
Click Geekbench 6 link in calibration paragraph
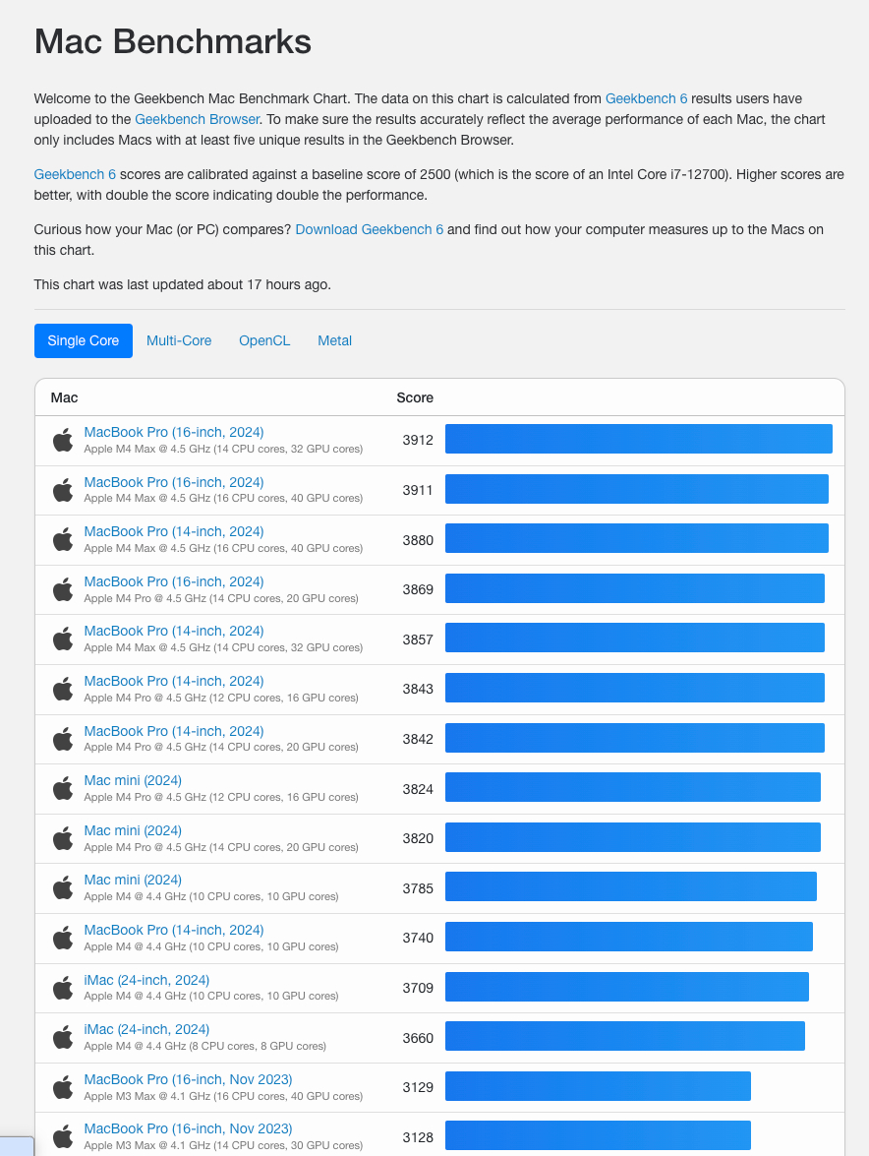point(75,175)
